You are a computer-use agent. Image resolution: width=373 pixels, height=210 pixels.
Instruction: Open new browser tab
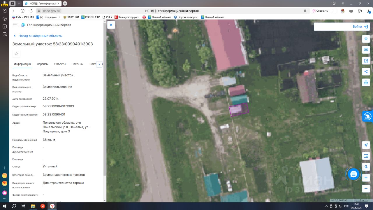click(65, 3)
